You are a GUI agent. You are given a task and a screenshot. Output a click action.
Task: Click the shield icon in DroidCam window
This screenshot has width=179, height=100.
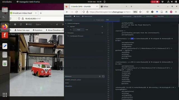(19, 19)
